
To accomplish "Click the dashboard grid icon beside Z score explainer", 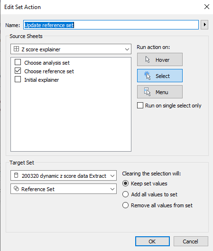I will (16, 49).
